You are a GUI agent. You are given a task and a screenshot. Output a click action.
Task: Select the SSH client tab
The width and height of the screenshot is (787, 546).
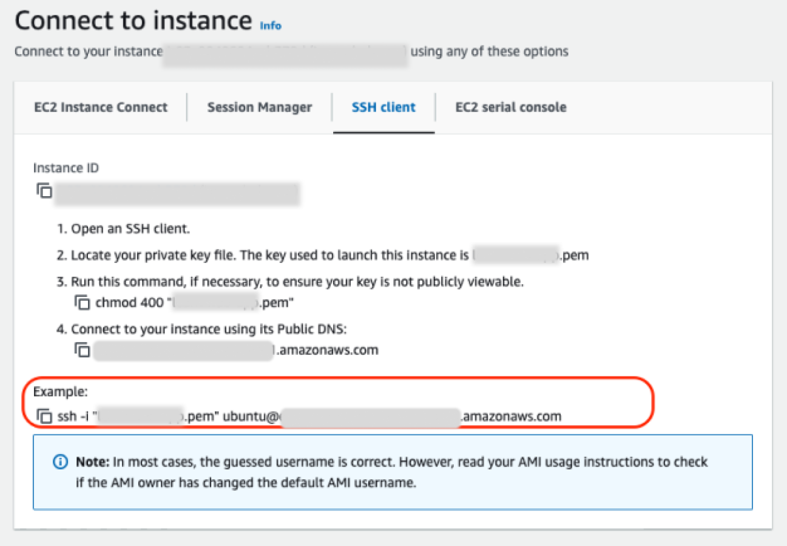pyautogui.click(x=383, y=107)
